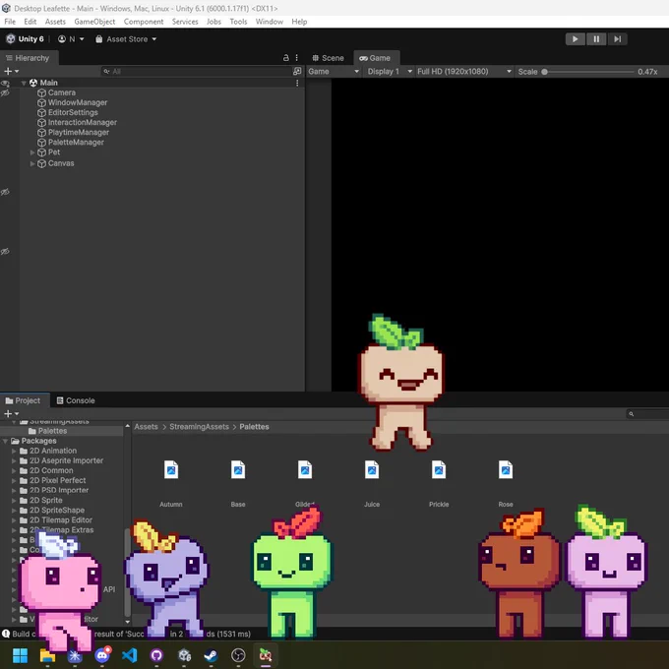Expand the 2D Animation package folder
The width and height of the screenshot is (669, 669).
click(14, 451)
